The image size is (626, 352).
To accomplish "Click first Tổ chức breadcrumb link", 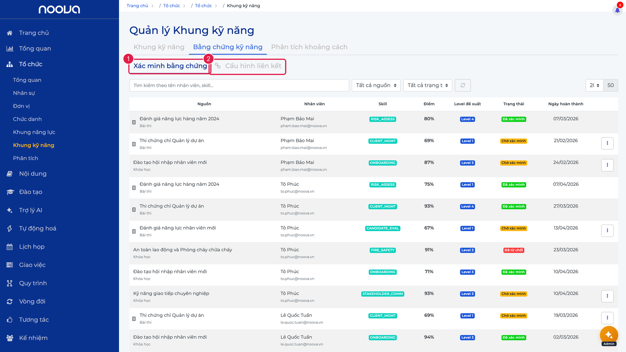I will (171, 5).
